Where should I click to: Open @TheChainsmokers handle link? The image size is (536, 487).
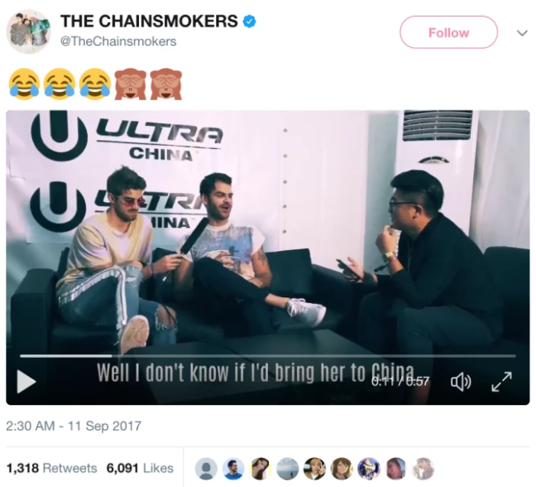pyautogui.click(x=118, y=41)
